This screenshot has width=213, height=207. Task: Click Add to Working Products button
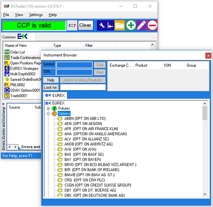[x=83, y=80]
